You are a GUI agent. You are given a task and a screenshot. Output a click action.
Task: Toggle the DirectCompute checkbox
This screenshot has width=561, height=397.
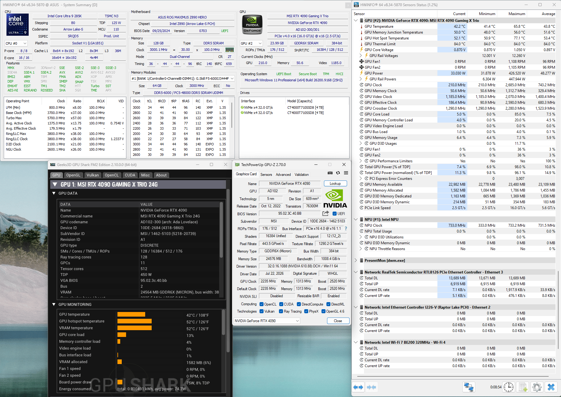point(299,304)
